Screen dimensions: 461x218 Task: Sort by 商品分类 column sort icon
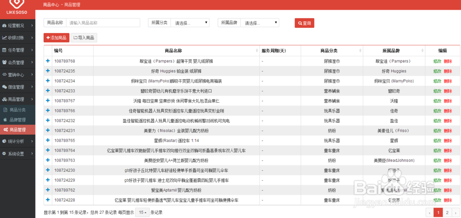(x=361, y=51)
